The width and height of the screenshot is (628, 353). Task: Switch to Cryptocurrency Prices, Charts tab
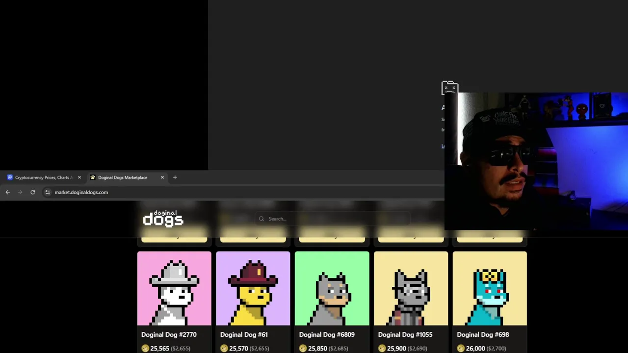point(43,177)
